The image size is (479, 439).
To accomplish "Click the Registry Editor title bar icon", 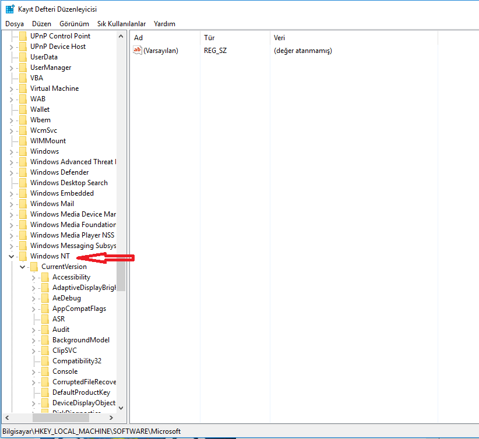I will pos(10,9).
